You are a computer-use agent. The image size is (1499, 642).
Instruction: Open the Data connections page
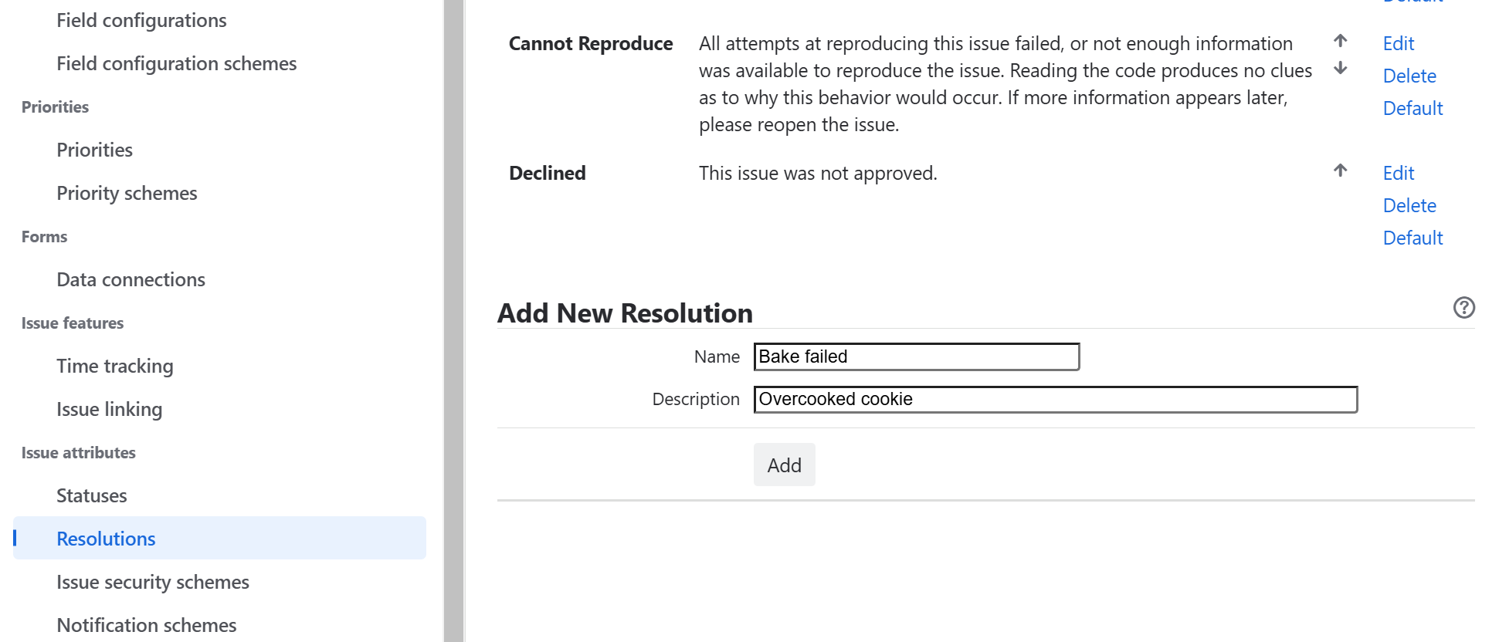[131, 279]
